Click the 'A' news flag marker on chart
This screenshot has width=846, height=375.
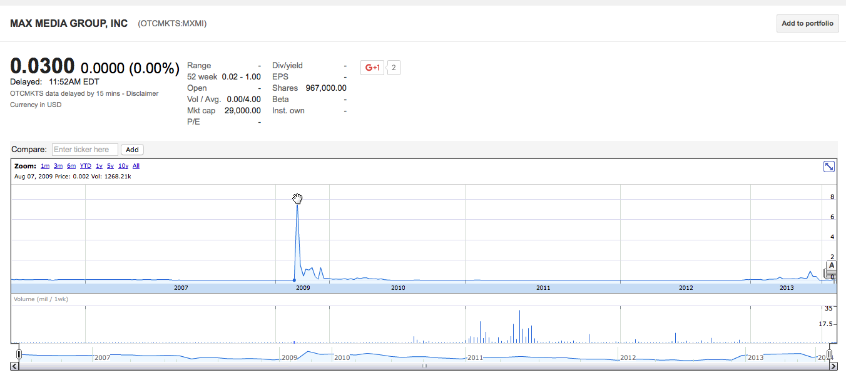click(x=832, y=265)
